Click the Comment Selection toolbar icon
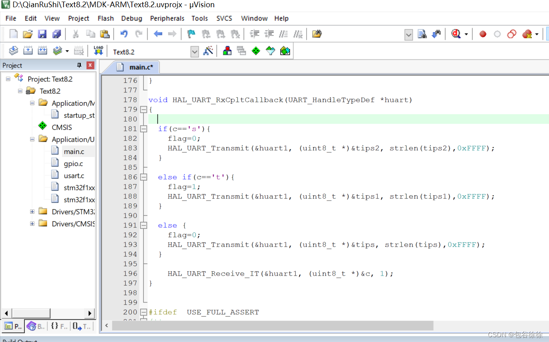The image size is (549, 342). point(283,34)
